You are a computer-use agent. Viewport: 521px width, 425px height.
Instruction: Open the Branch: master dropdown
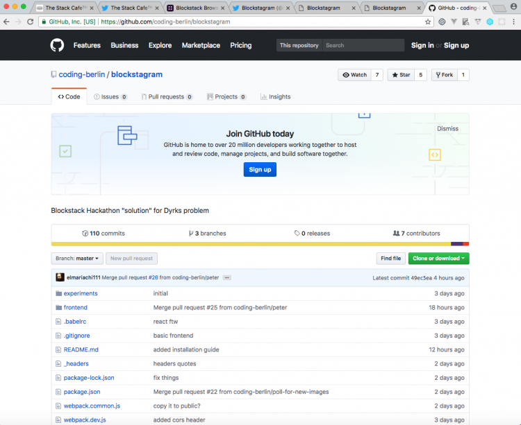pos(77,259)
